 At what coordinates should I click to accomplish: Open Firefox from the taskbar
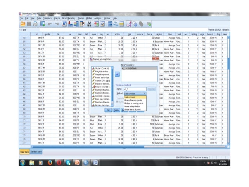coord(50,163)
